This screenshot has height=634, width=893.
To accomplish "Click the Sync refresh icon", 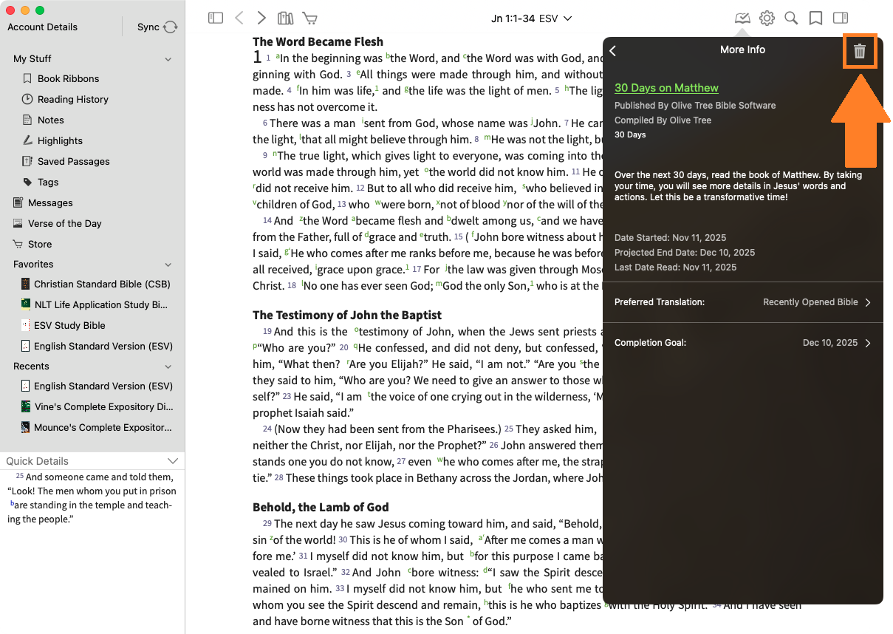I will point(171,27).
